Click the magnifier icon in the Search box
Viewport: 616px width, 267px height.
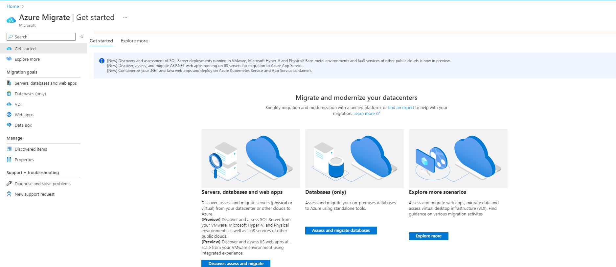tap(11, 37)
